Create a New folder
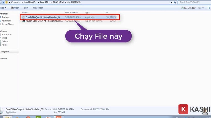This screenshot has height=118, width=211. click(x=38, y=8)
